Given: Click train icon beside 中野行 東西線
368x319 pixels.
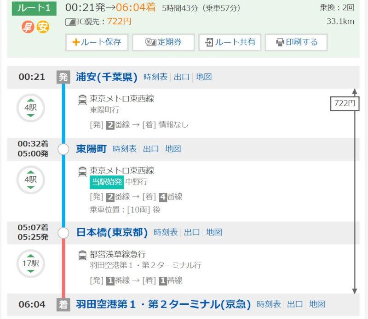Looking at the screenshot, I should coord(82,171).
